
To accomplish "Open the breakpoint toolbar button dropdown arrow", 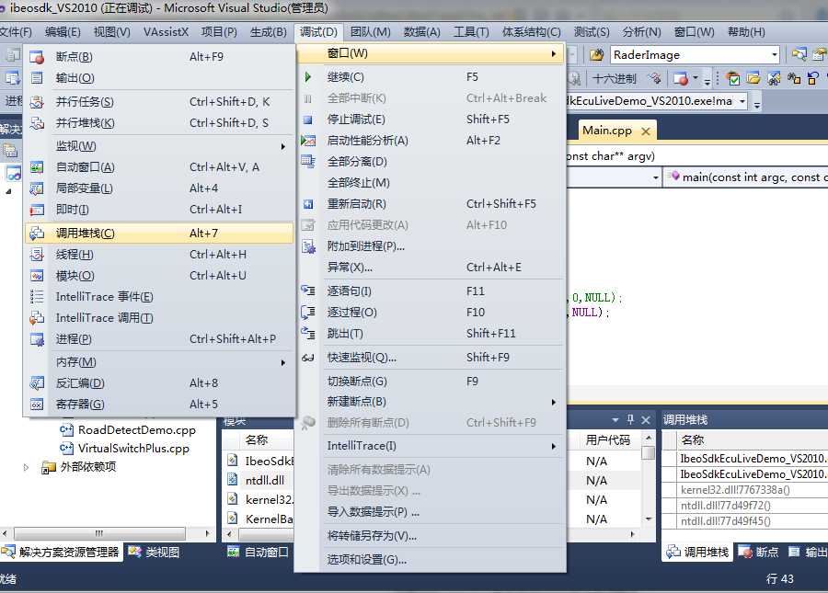I will pyautogui.click(x=696, y=79).
